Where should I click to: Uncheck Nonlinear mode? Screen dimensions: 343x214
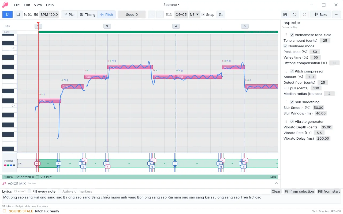[285, 46]
